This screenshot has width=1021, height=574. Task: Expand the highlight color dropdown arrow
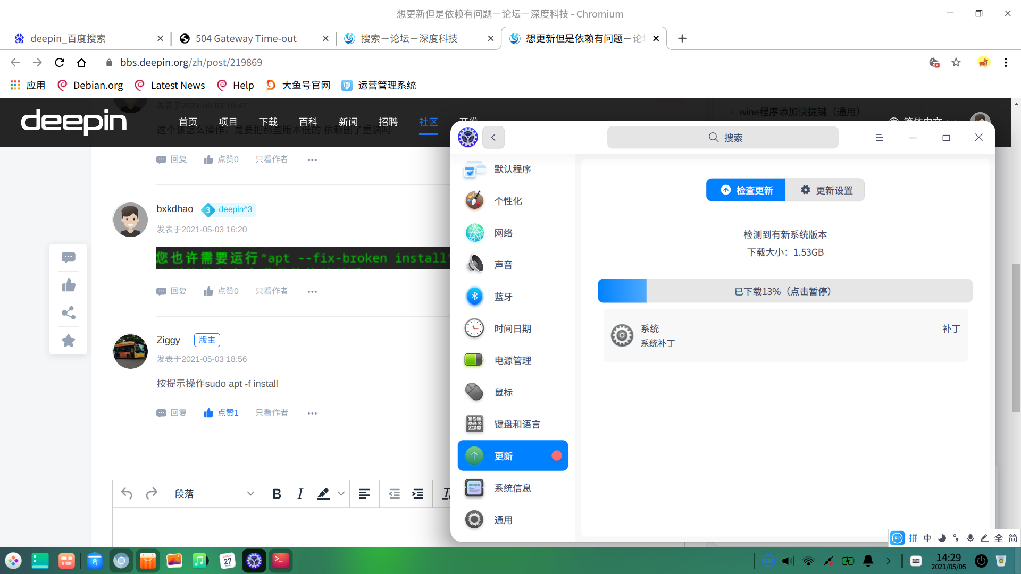(341, 494)
